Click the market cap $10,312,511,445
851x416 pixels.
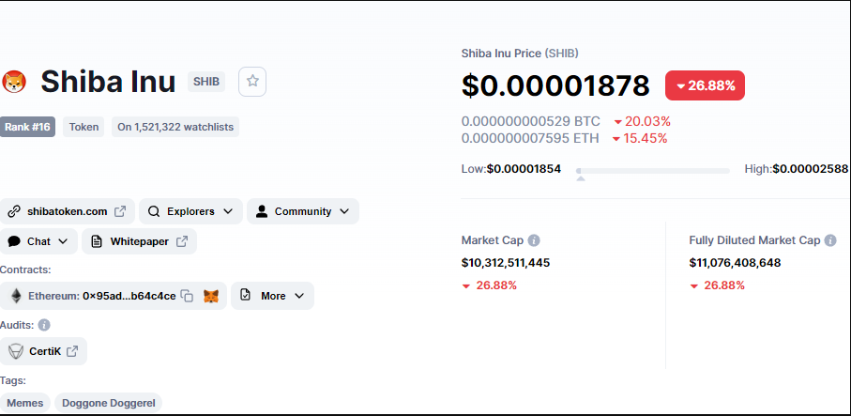(x=506, y=263)
